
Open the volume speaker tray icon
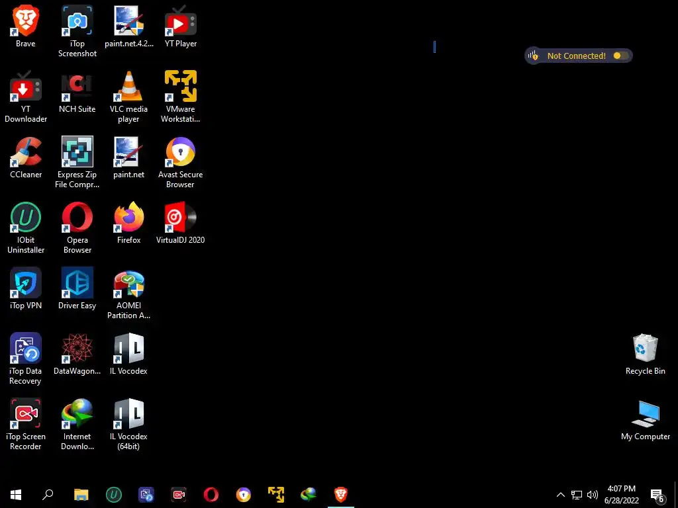pyautogui.click(x=593, y=495)
